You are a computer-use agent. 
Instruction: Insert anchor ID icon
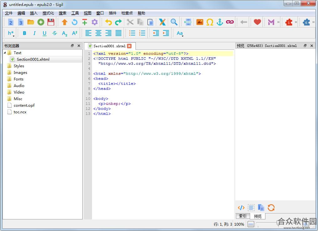220,22
